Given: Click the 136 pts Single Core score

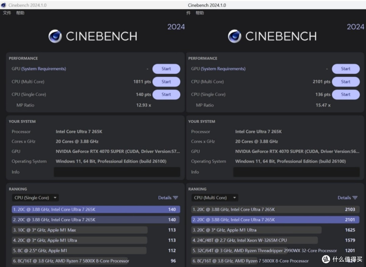Looking at the screenshot, I should [323, 95].
